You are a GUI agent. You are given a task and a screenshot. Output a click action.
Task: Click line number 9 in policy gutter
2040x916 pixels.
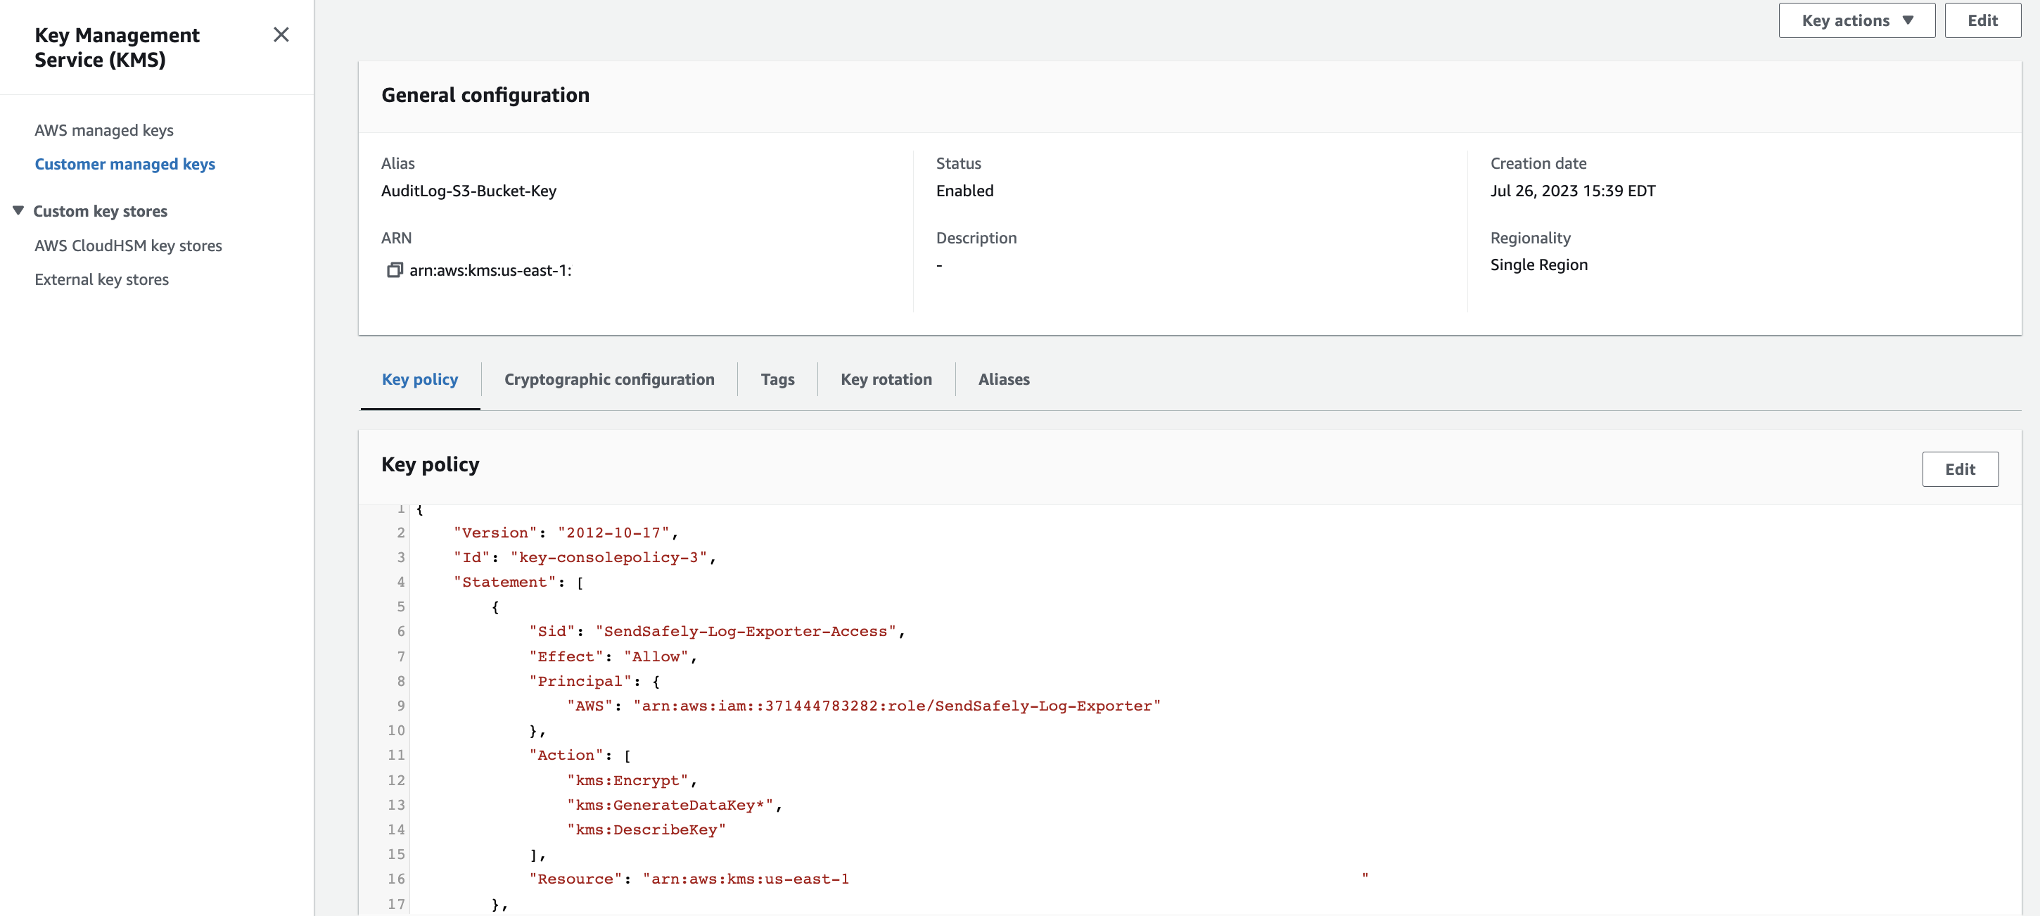(401, 706)
